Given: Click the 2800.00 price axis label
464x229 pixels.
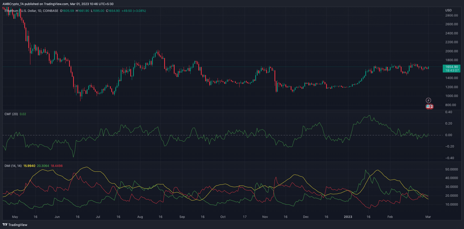Looking at the screenshot, I should (x=451, y=15).
